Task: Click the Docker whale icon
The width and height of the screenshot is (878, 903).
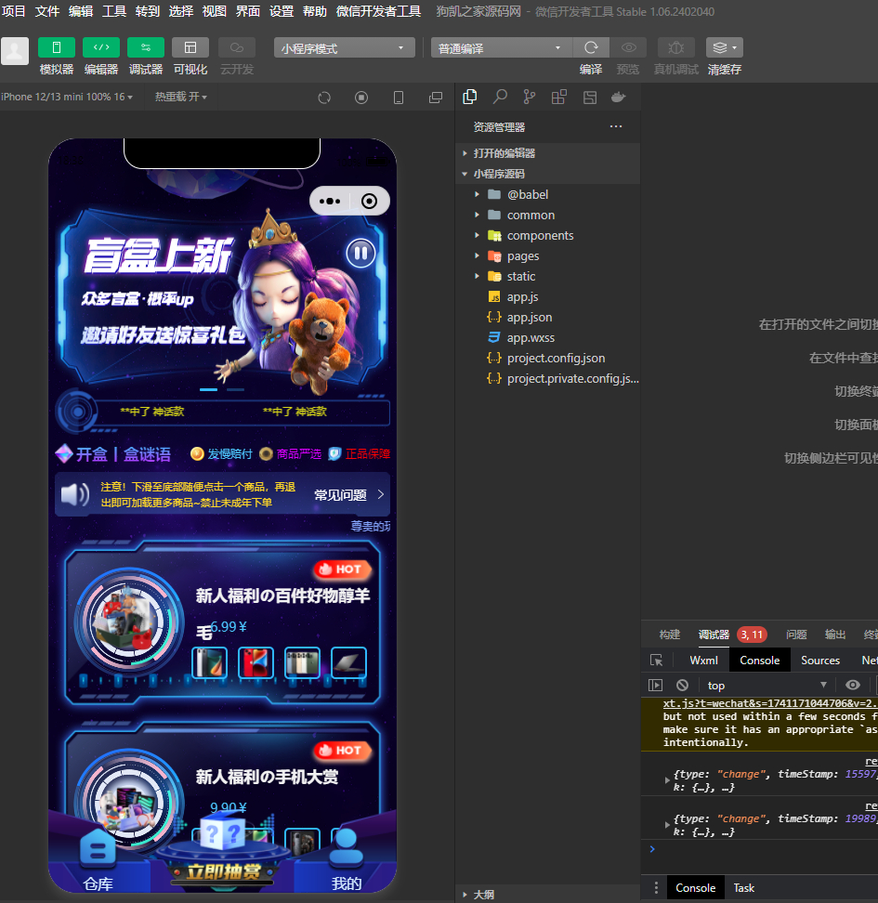Action: pyautogui.click(x=619, y=97)
